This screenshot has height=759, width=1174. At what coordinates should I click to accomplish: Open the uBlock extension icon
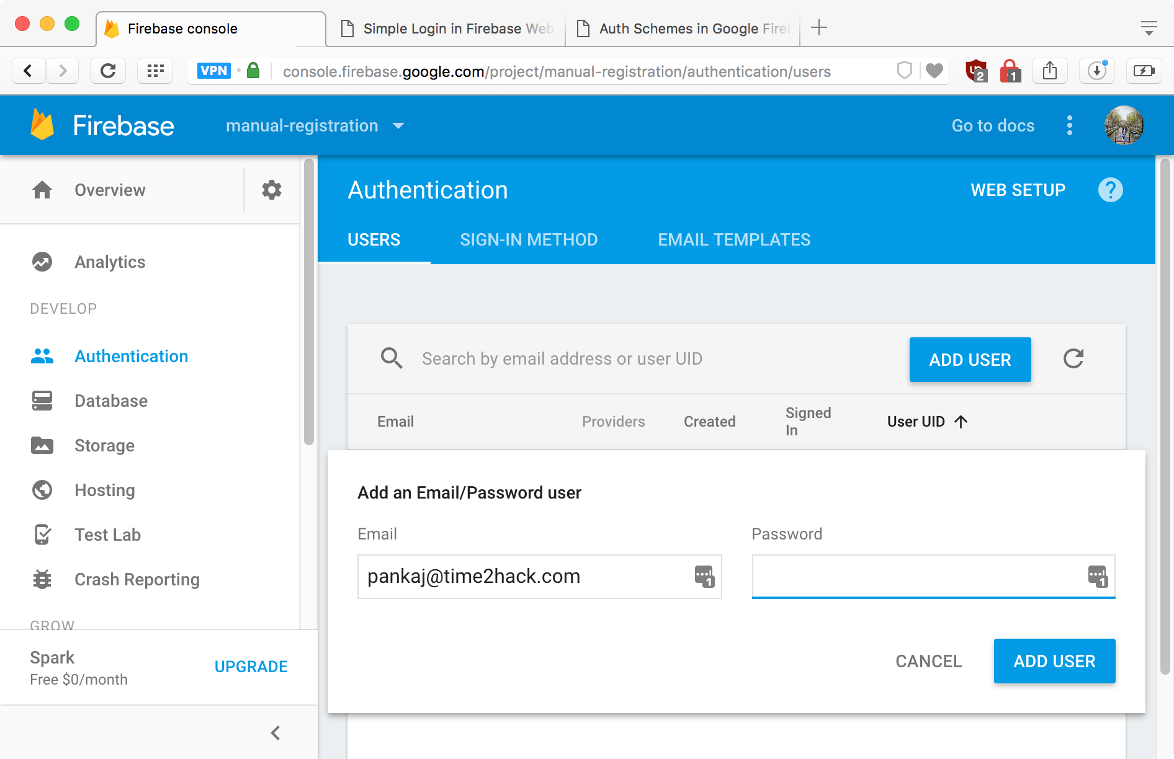[976, 71]
